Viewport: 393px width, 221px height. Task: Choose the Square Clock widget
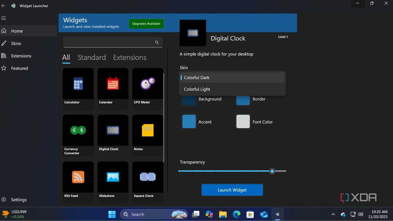tap(148, 182)
